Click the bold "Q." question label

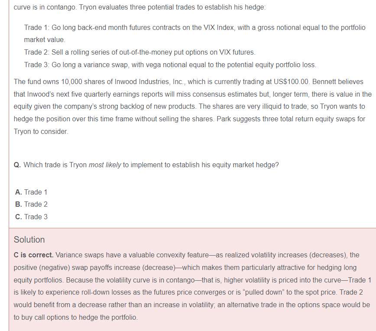tap(17, 165)
